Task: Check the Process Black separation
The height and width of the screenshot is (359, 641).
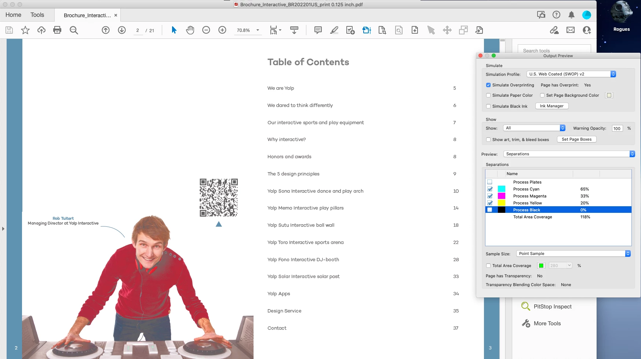Action: 489,210
